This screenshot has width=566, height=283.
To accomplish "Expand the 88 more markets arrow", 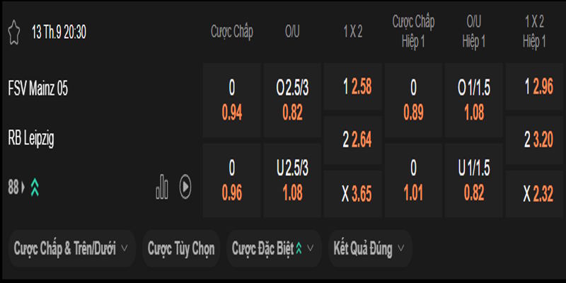I will [23, 187].
